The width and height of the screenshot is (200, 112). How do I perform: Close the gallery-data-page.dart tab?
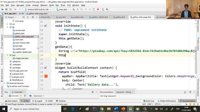click(153, 17)
